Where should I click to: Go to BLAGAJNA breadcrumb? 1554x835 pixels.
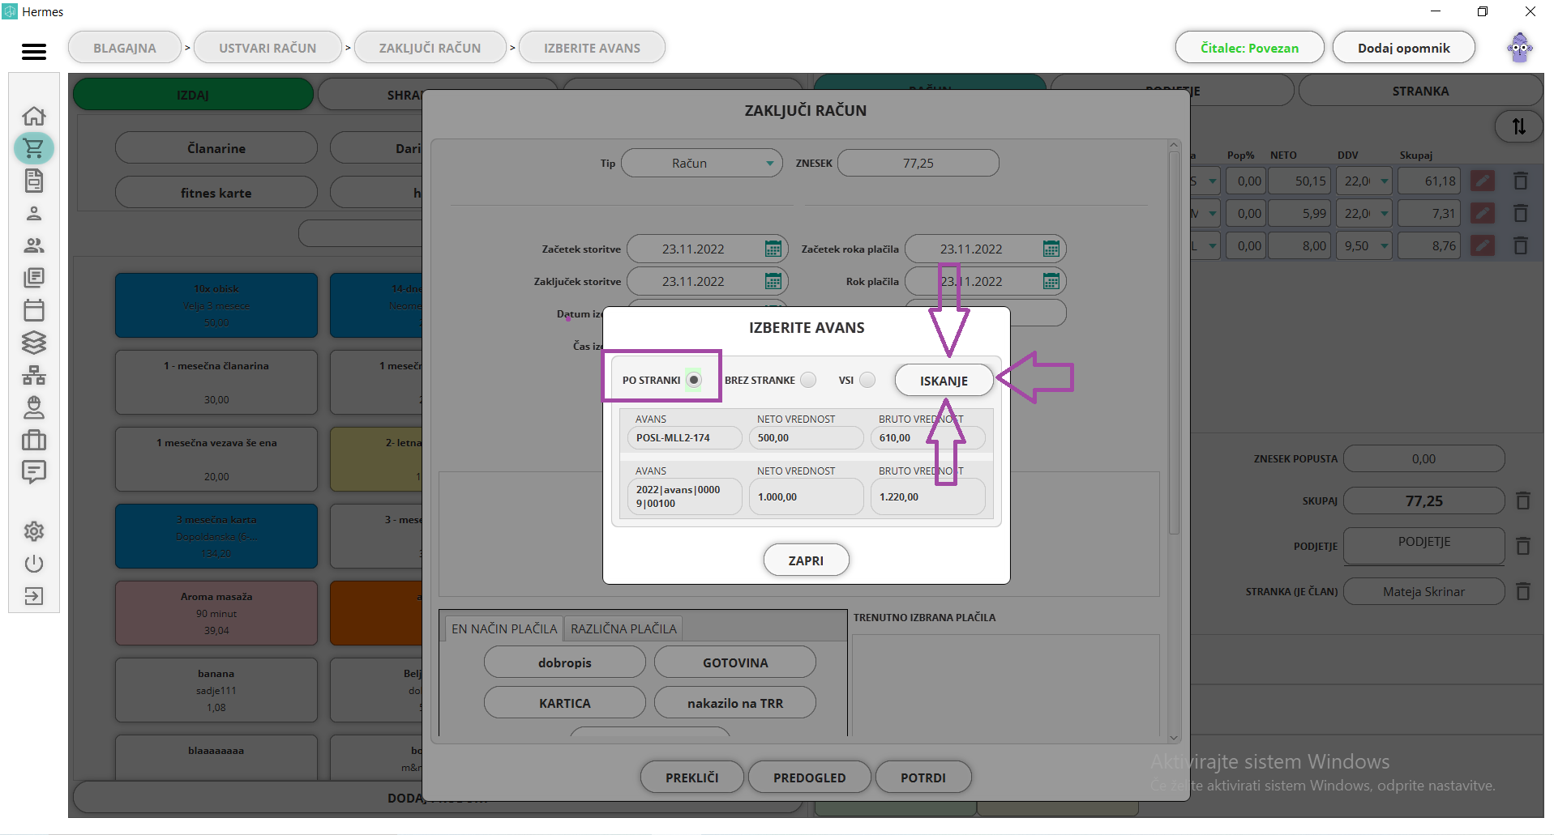[125, 48]
